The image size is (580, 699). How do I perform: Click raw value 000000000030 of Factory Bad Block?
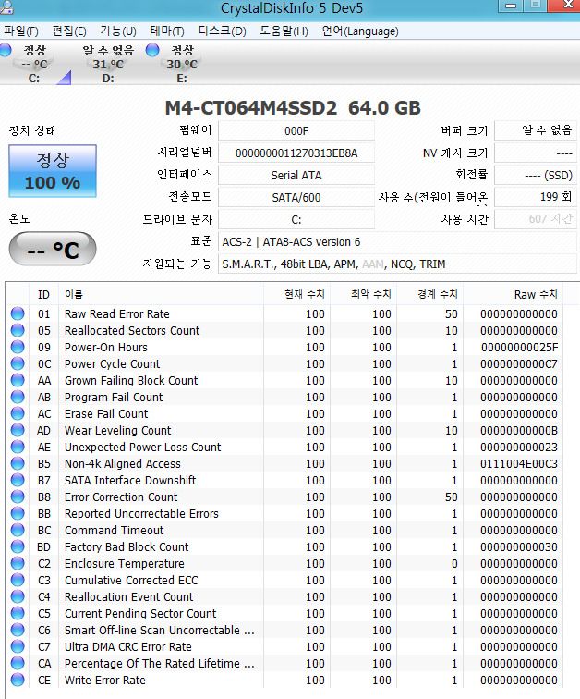pyautogui.click(x=518, y=547)
